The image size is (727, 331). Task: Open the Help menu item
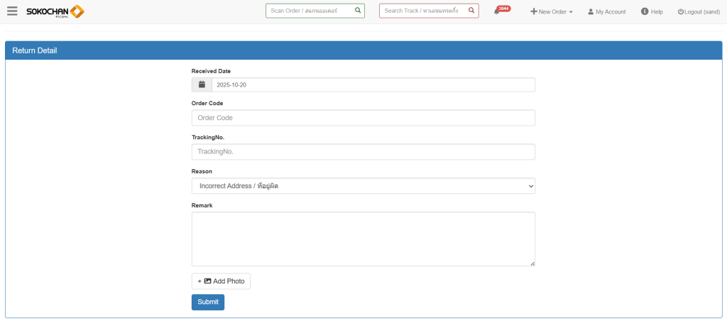pos(657,12)
